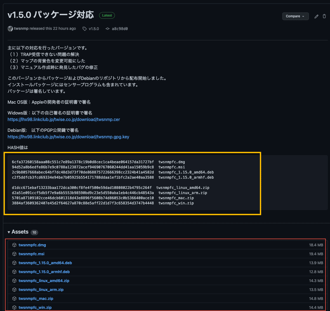The image size is (330, 311).
Task: Open commit a8c98d0
Action: 120,29
